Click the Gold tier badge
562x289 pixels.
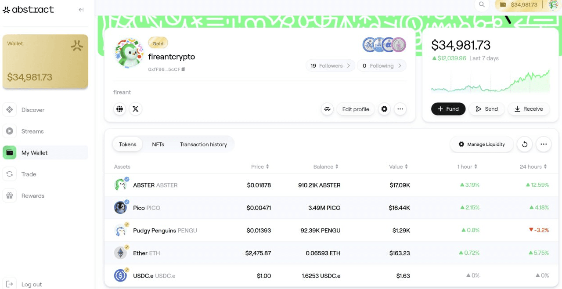click(x=158, y=43)
